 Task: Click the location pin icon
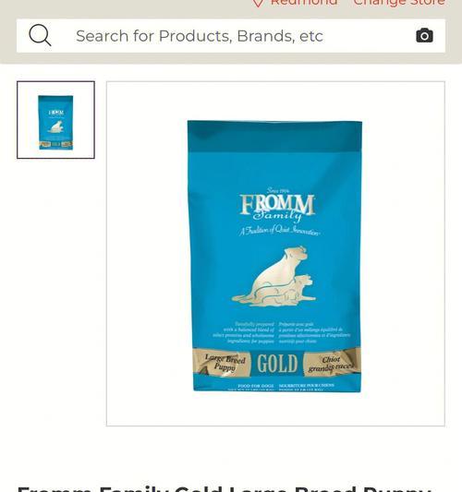pyautogui.click(x=258, y=3)
